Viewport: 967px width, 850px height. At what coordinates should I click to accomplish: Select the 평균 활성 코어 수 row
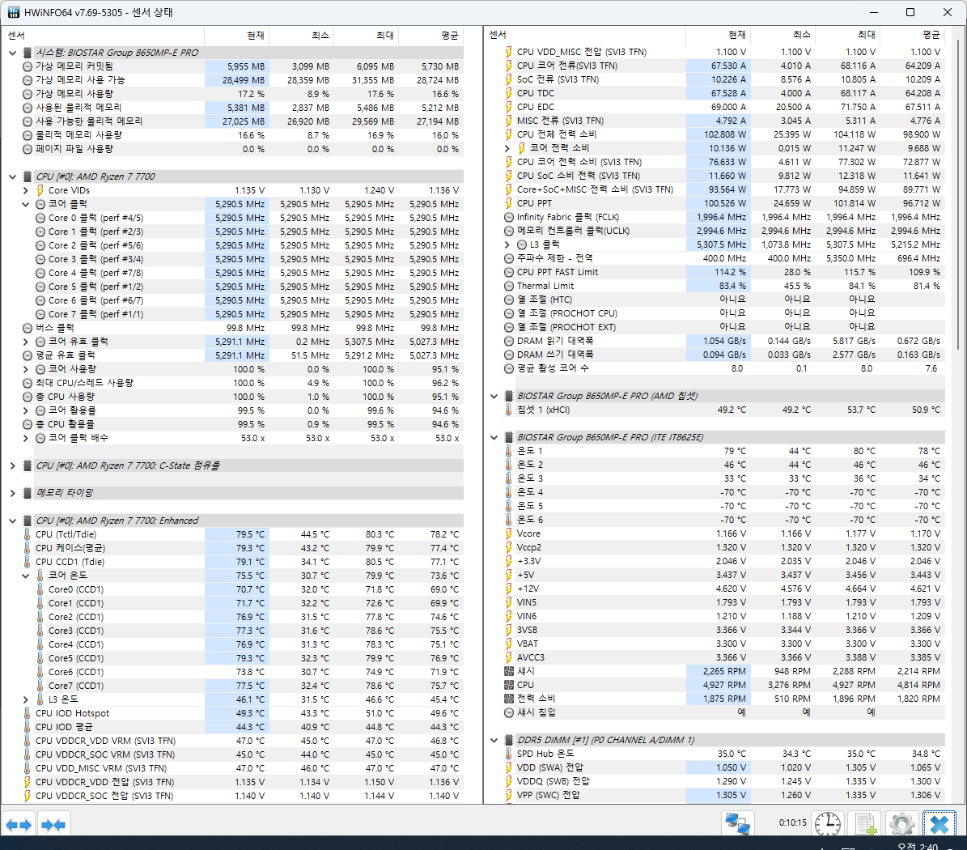click(x=723, y=368)
